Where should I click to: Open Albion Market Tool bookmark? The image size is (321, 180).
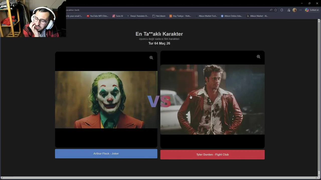(206, 16)
